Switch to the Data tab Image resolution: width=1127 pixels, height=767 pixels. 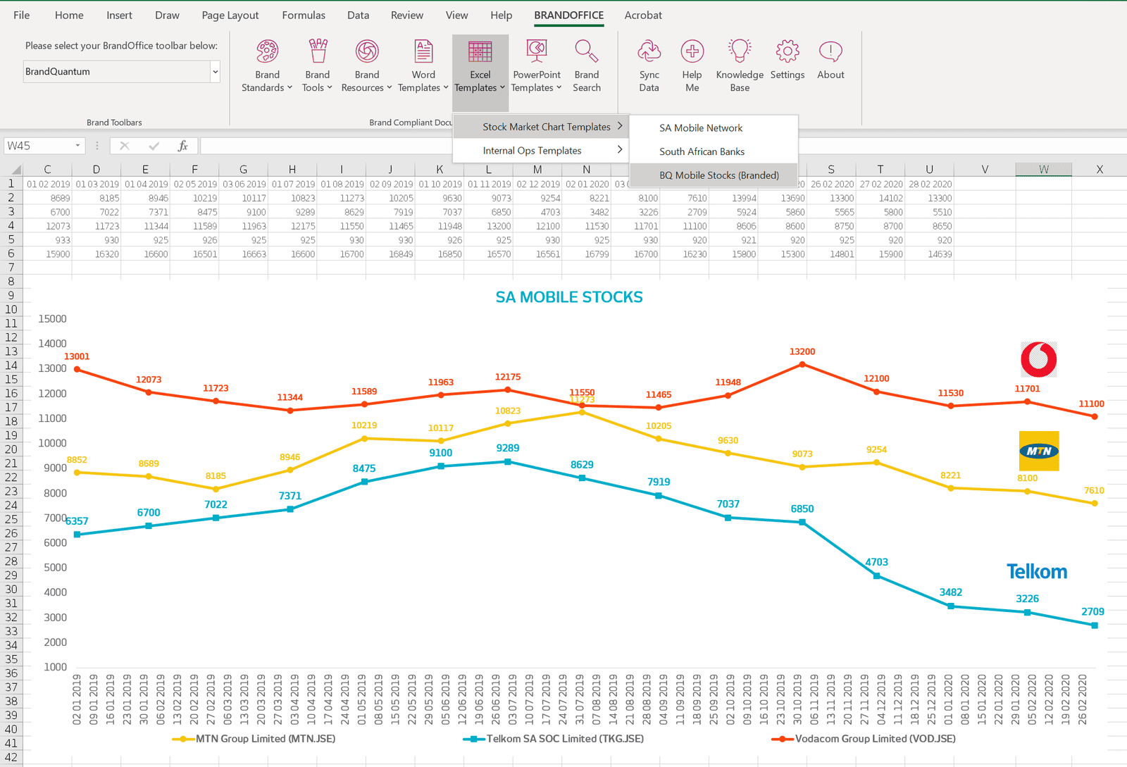coord(358,15)
